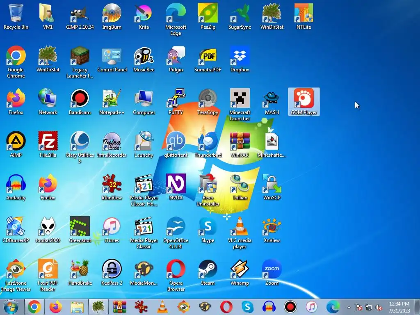Image resolution: width=420 pixels, height=315 pixels.
Task: Select the PeaZip desktop icon
Action: click(x=208, y=16)
